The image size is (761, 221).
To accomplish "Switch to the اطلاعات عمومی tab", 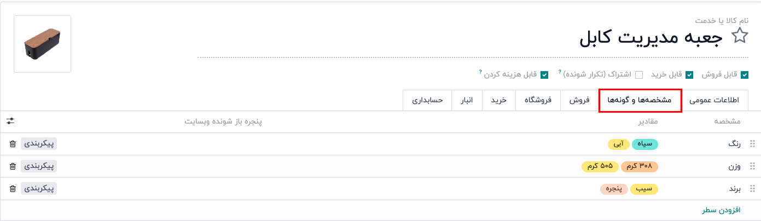I will pyautogui.click(x=714, y=101).
